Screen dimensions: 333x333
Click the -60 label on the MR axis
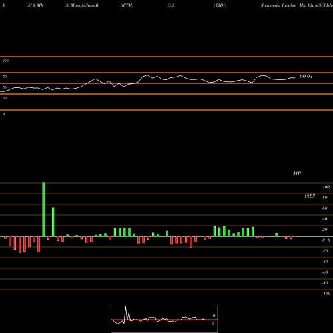pos(325,272)
